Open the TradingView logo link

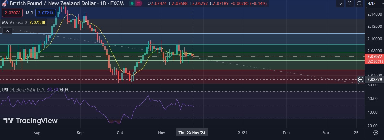coord(30,121)
